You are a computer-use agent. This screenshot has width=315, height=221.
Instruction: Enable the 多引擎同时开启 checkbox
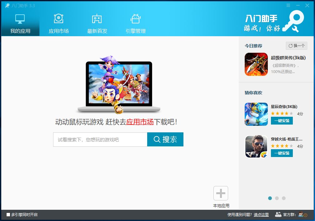(8, 214)
